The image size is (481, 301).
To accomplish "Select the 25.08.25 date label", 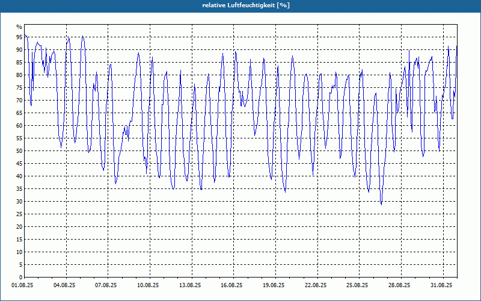I will tap(357, 285).
